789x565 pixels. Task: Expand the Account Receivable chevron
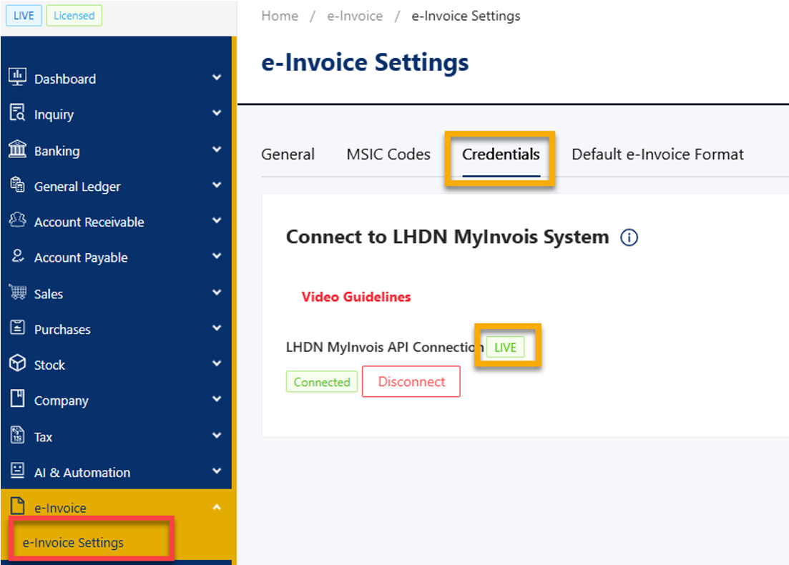tap(217, 220)
